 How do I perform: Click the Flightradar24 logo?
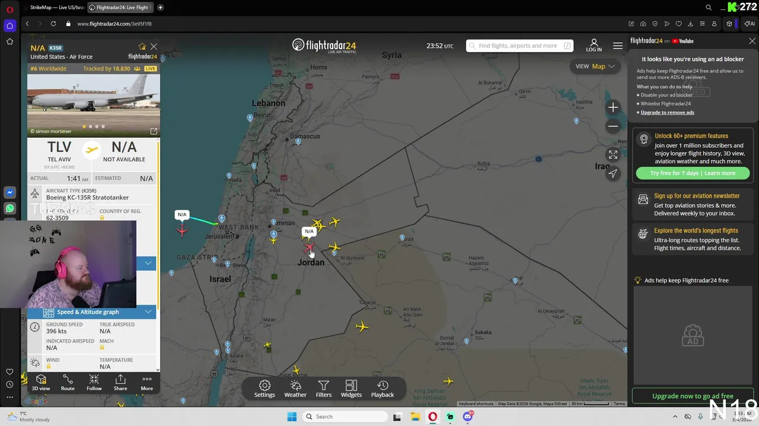coord(324,46)
